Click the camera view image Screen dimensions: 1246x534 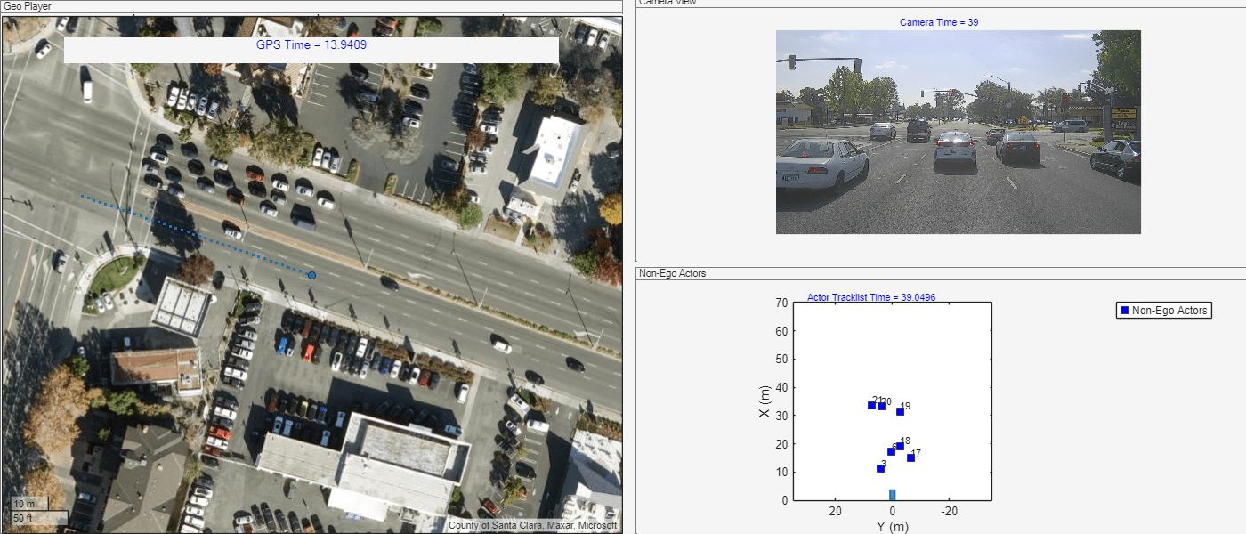pyautogui.click(x=958, y=132)
